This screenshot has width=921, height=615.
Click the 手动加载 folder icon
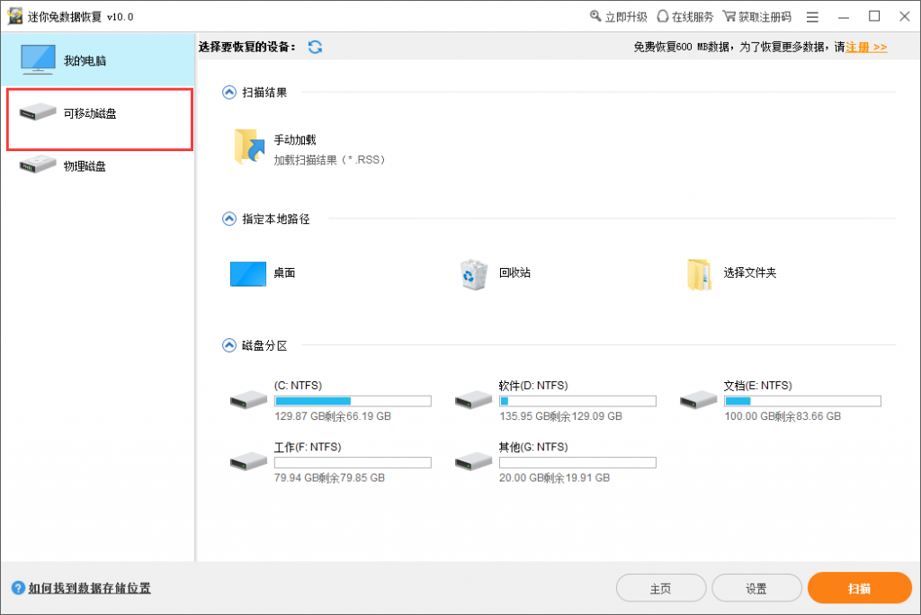coord(249,147)
